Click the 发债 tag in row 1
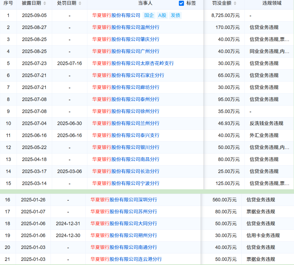Viewport: 294px width, 265px height. (176, 15)
